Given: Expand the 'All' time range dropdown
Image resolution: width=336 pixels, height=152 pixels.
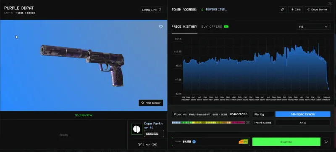Looking at the screenshot, I should (x=313, y=27).
